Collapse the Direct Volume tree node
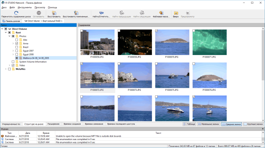This screenshot has height=148, width=265. (x=2, y=29)
